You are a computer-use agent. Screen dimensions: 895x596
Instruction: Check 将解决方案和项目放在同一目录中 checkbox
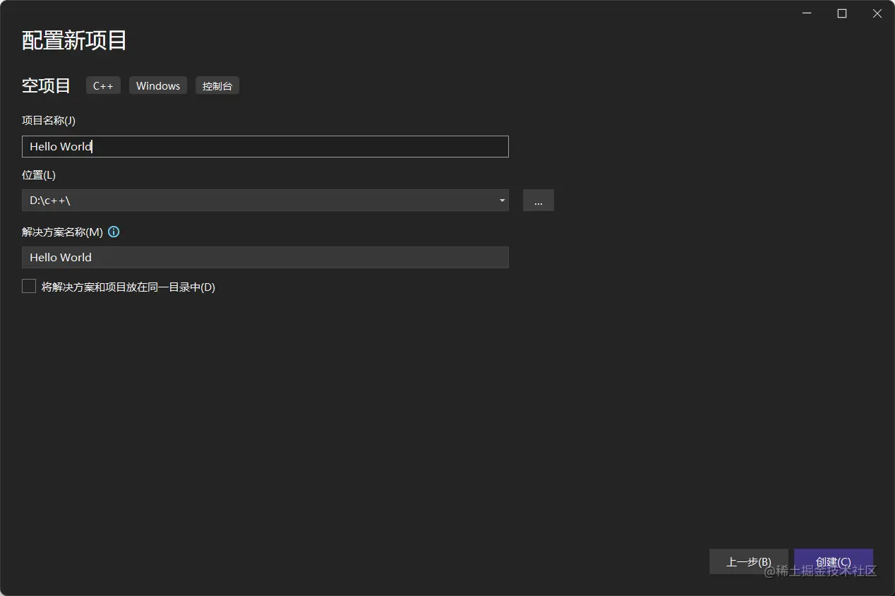pyautogui.click(x=29, y=287)
